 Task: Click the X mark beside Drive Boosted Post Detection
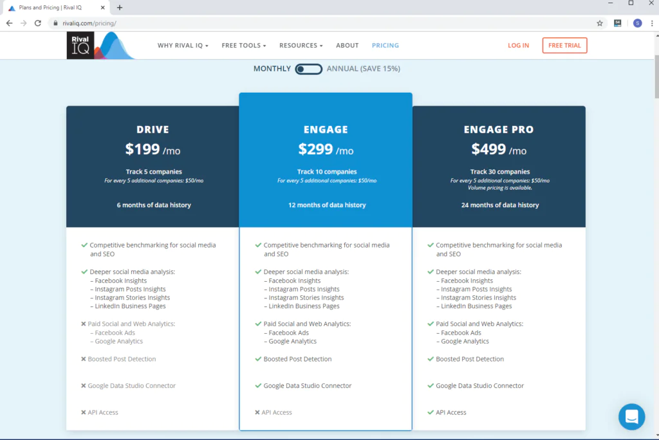coord(83,359)
